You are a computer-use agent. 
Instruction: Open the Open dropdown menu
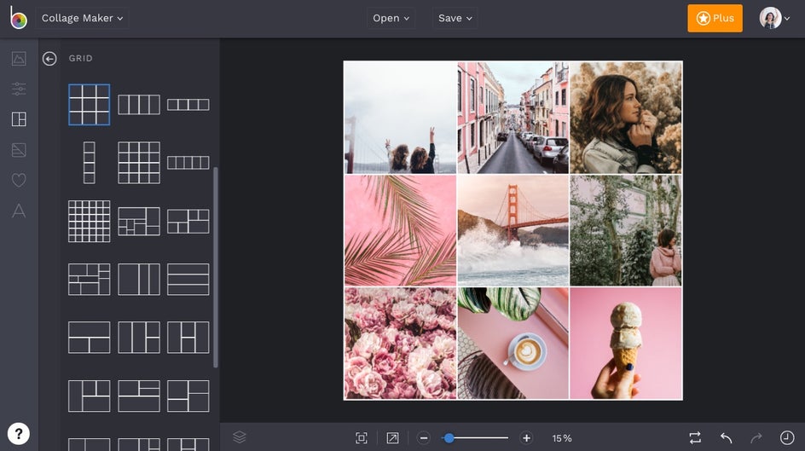391,18
